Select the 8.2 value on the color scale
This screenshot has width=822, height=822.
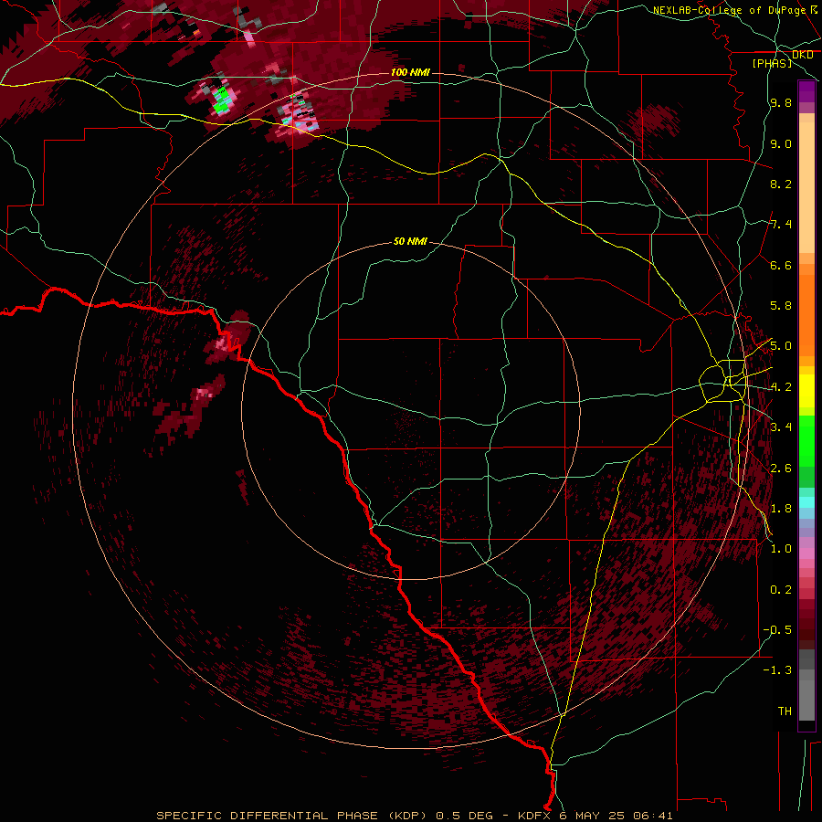(781, 184)
